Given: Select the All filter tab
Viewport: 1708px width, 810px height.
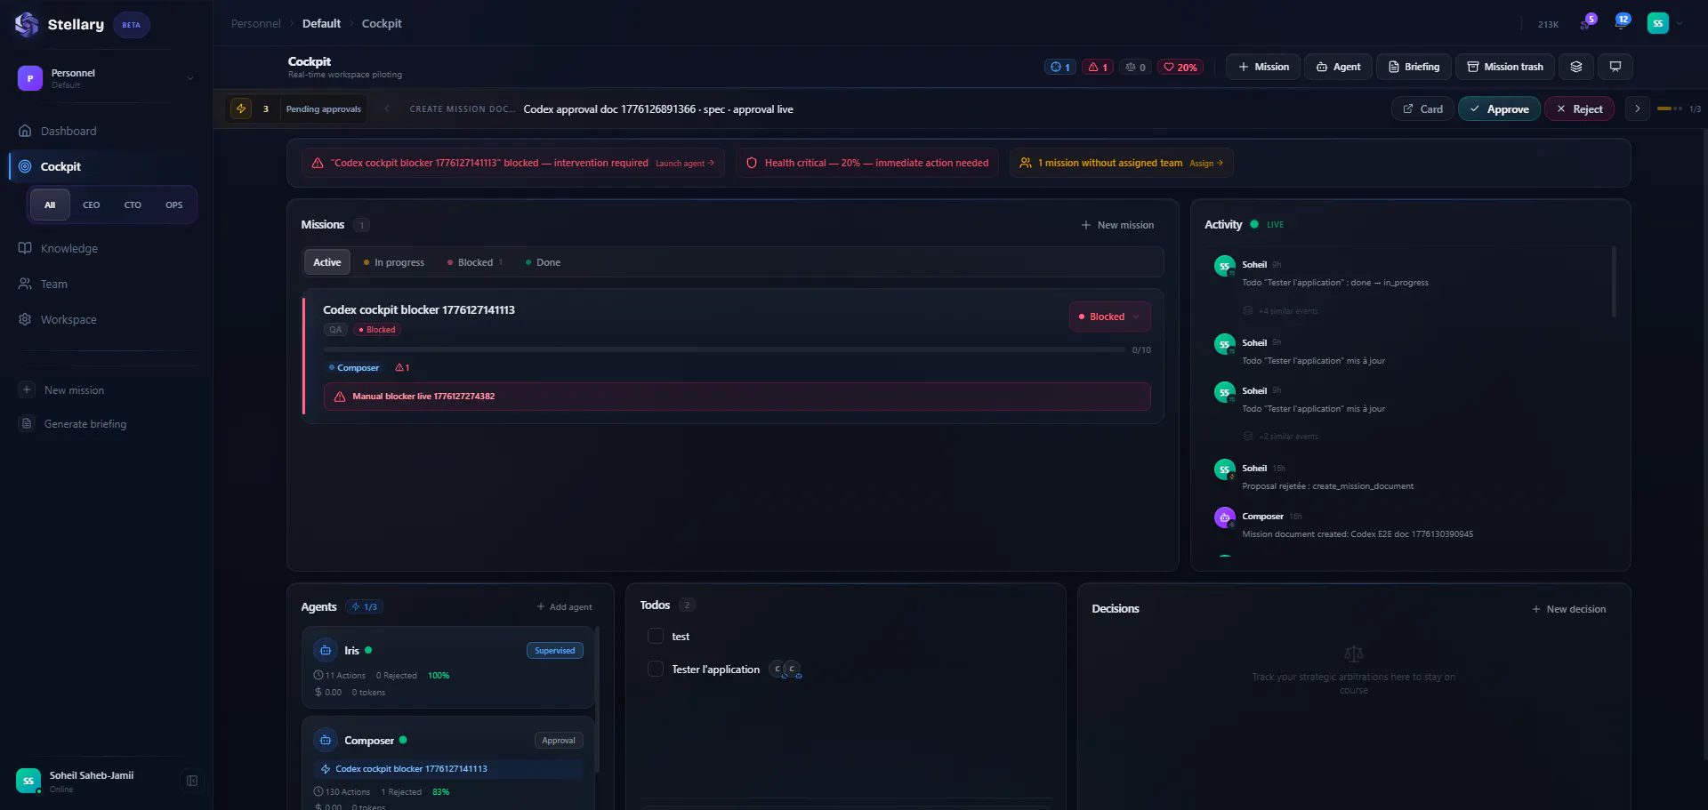Looking at the screenshot, I should 50,205.
